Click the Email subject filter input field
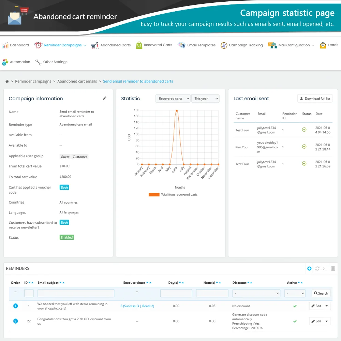The height and width of the screenshot is (341, 341). (x=76, y=293)
